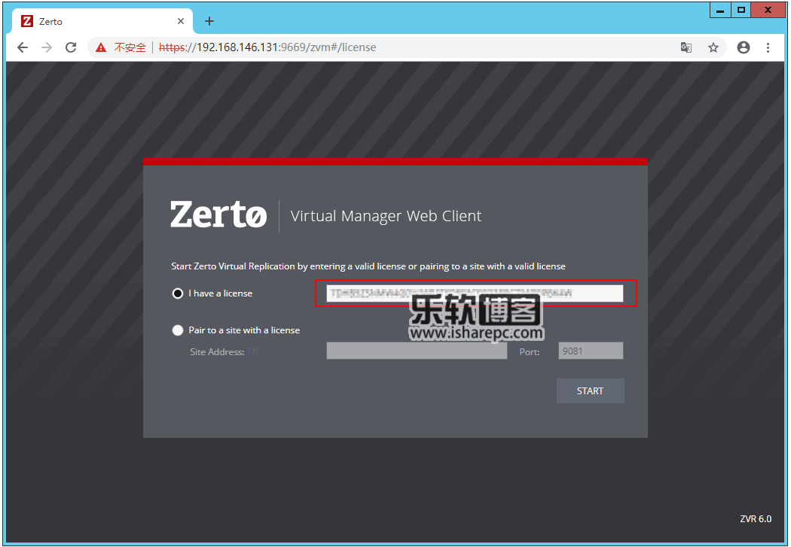This screenshot has width=791, height=547.
Task: Click the ZVR 6.0 version text
Action: [756, 519]
